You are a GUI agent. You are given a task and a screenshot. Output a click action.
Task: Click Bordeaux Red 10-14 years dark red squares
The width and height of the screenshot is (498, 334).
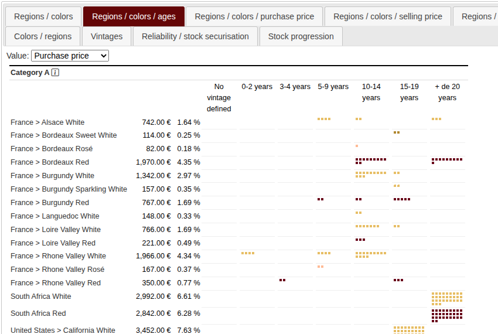pos(370,161)
